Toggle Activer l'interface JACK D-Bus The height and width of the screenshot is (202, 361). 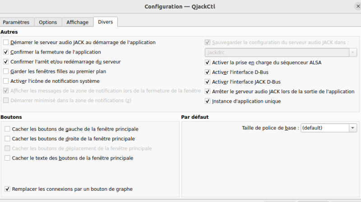click(208, 82)
